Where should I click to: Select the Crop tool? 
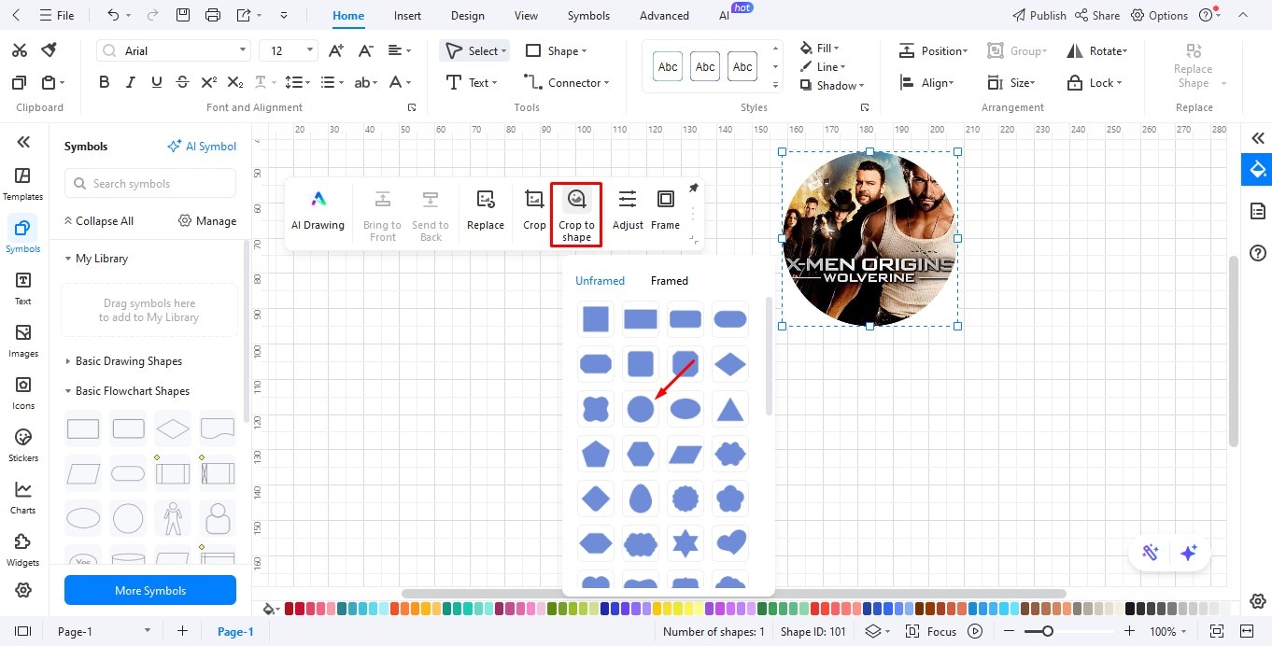click(534, 211)
